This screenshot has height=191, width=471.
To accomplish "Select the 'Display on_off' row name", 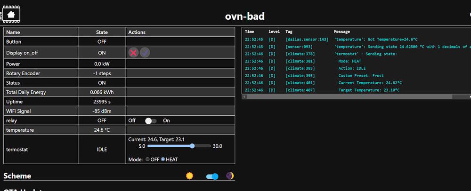I will click(x=22, y=53).
